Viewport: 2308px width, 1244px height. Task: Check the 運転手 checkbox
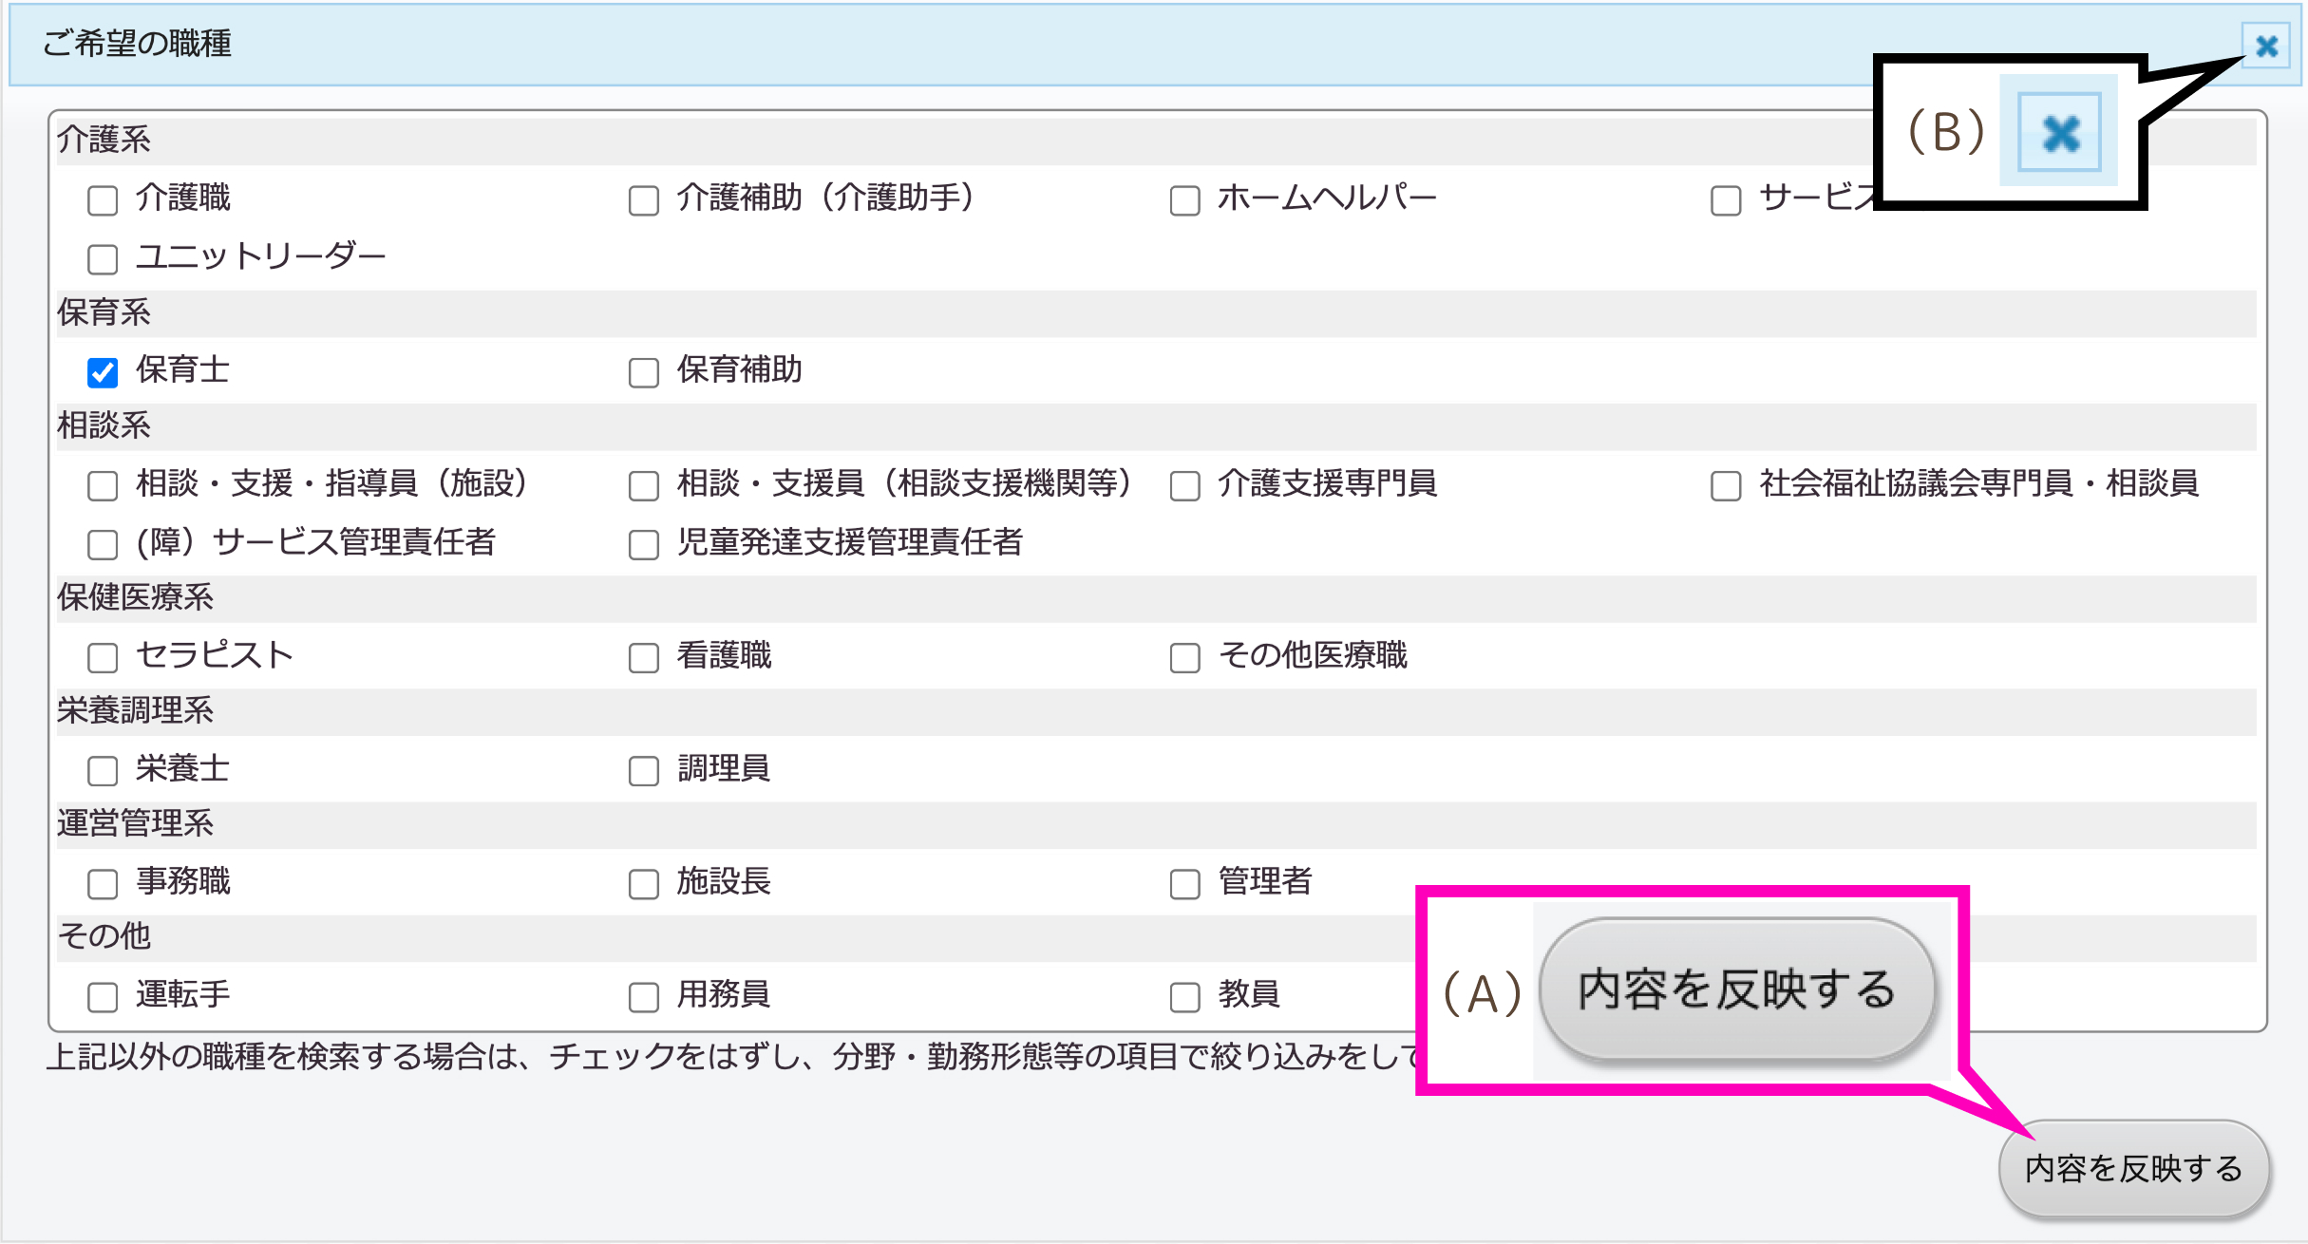(103, 996)
